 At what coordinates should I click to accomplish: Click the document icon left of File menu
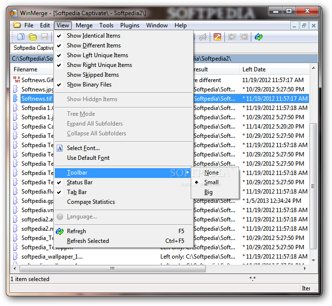click(17, 25)
